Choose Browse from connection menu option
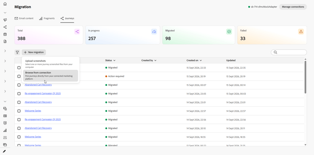 tap(51, 76)
